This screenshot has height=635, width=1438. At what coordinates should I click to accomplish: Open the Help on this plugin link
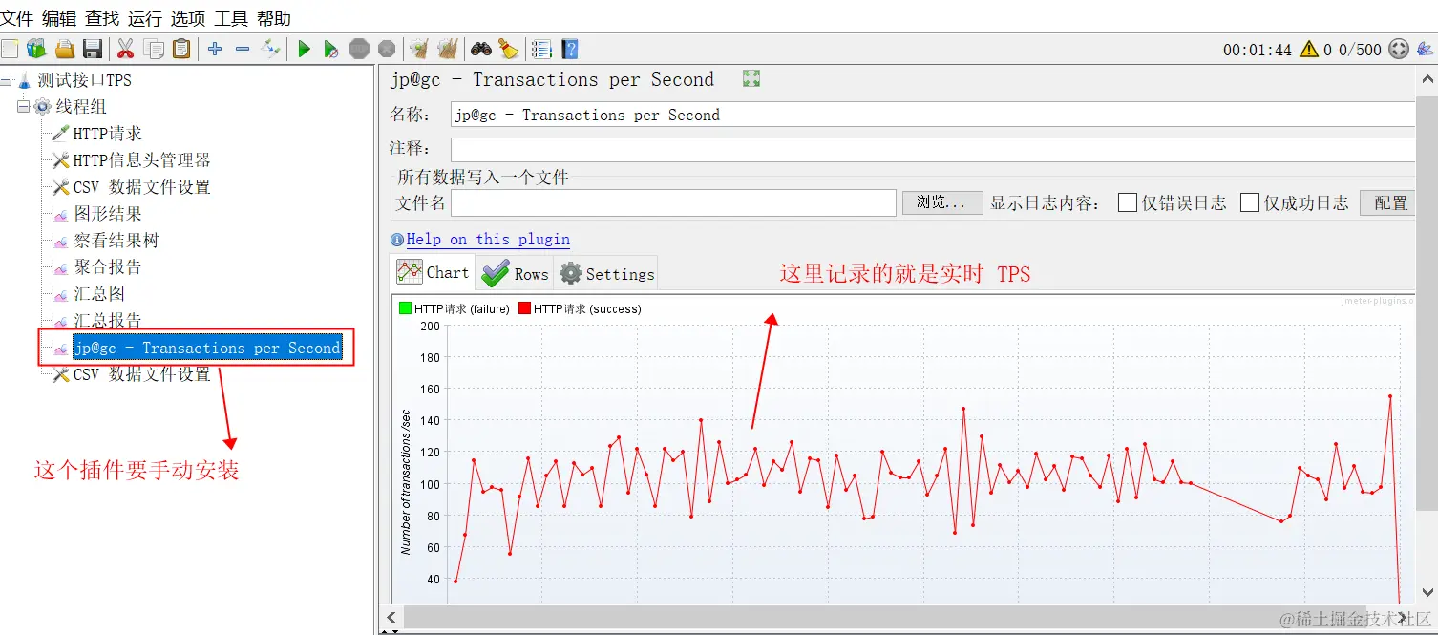[x=488, y=240]
